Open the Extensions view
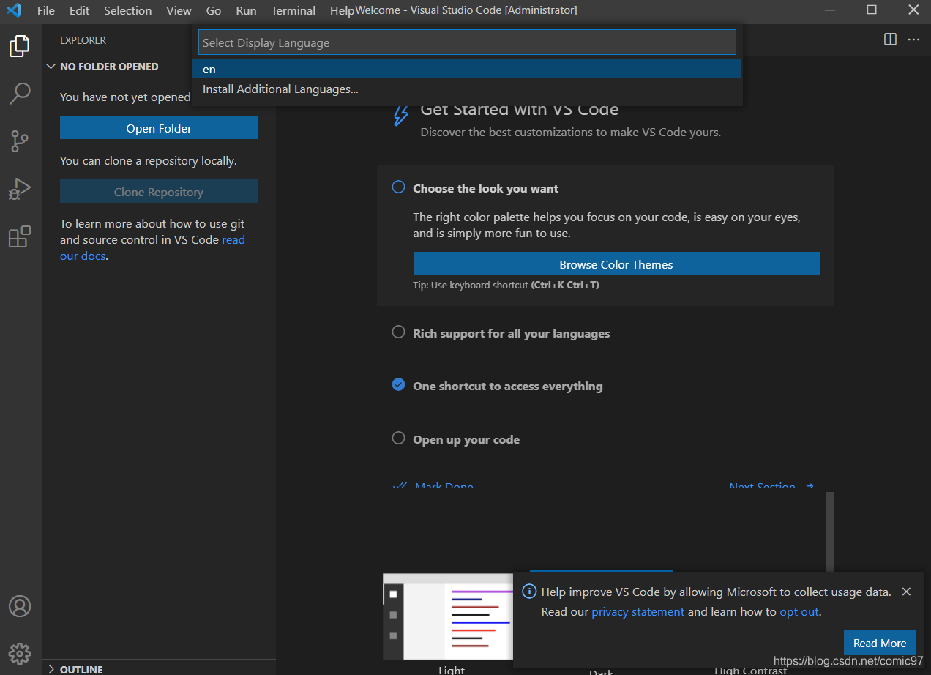Image resolution: width=931 pixels, height=675 pixels. click(20, 236)
